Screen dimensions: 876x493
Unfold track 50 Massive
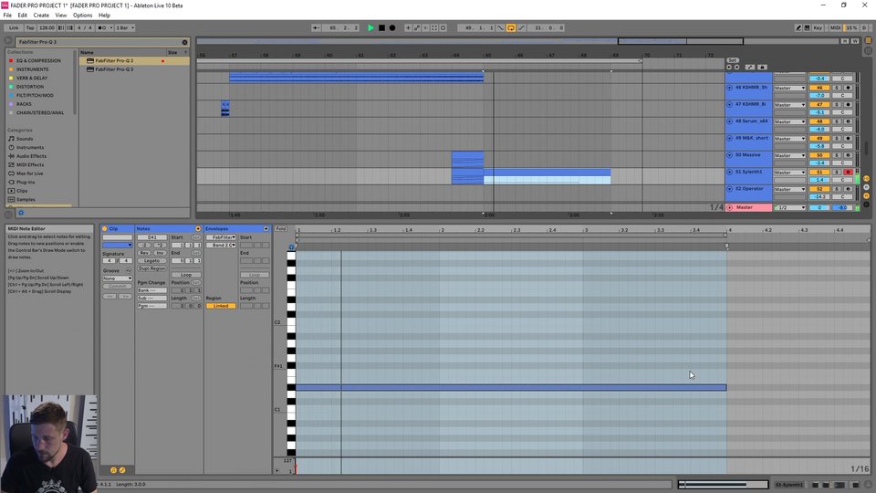[729, 155]
